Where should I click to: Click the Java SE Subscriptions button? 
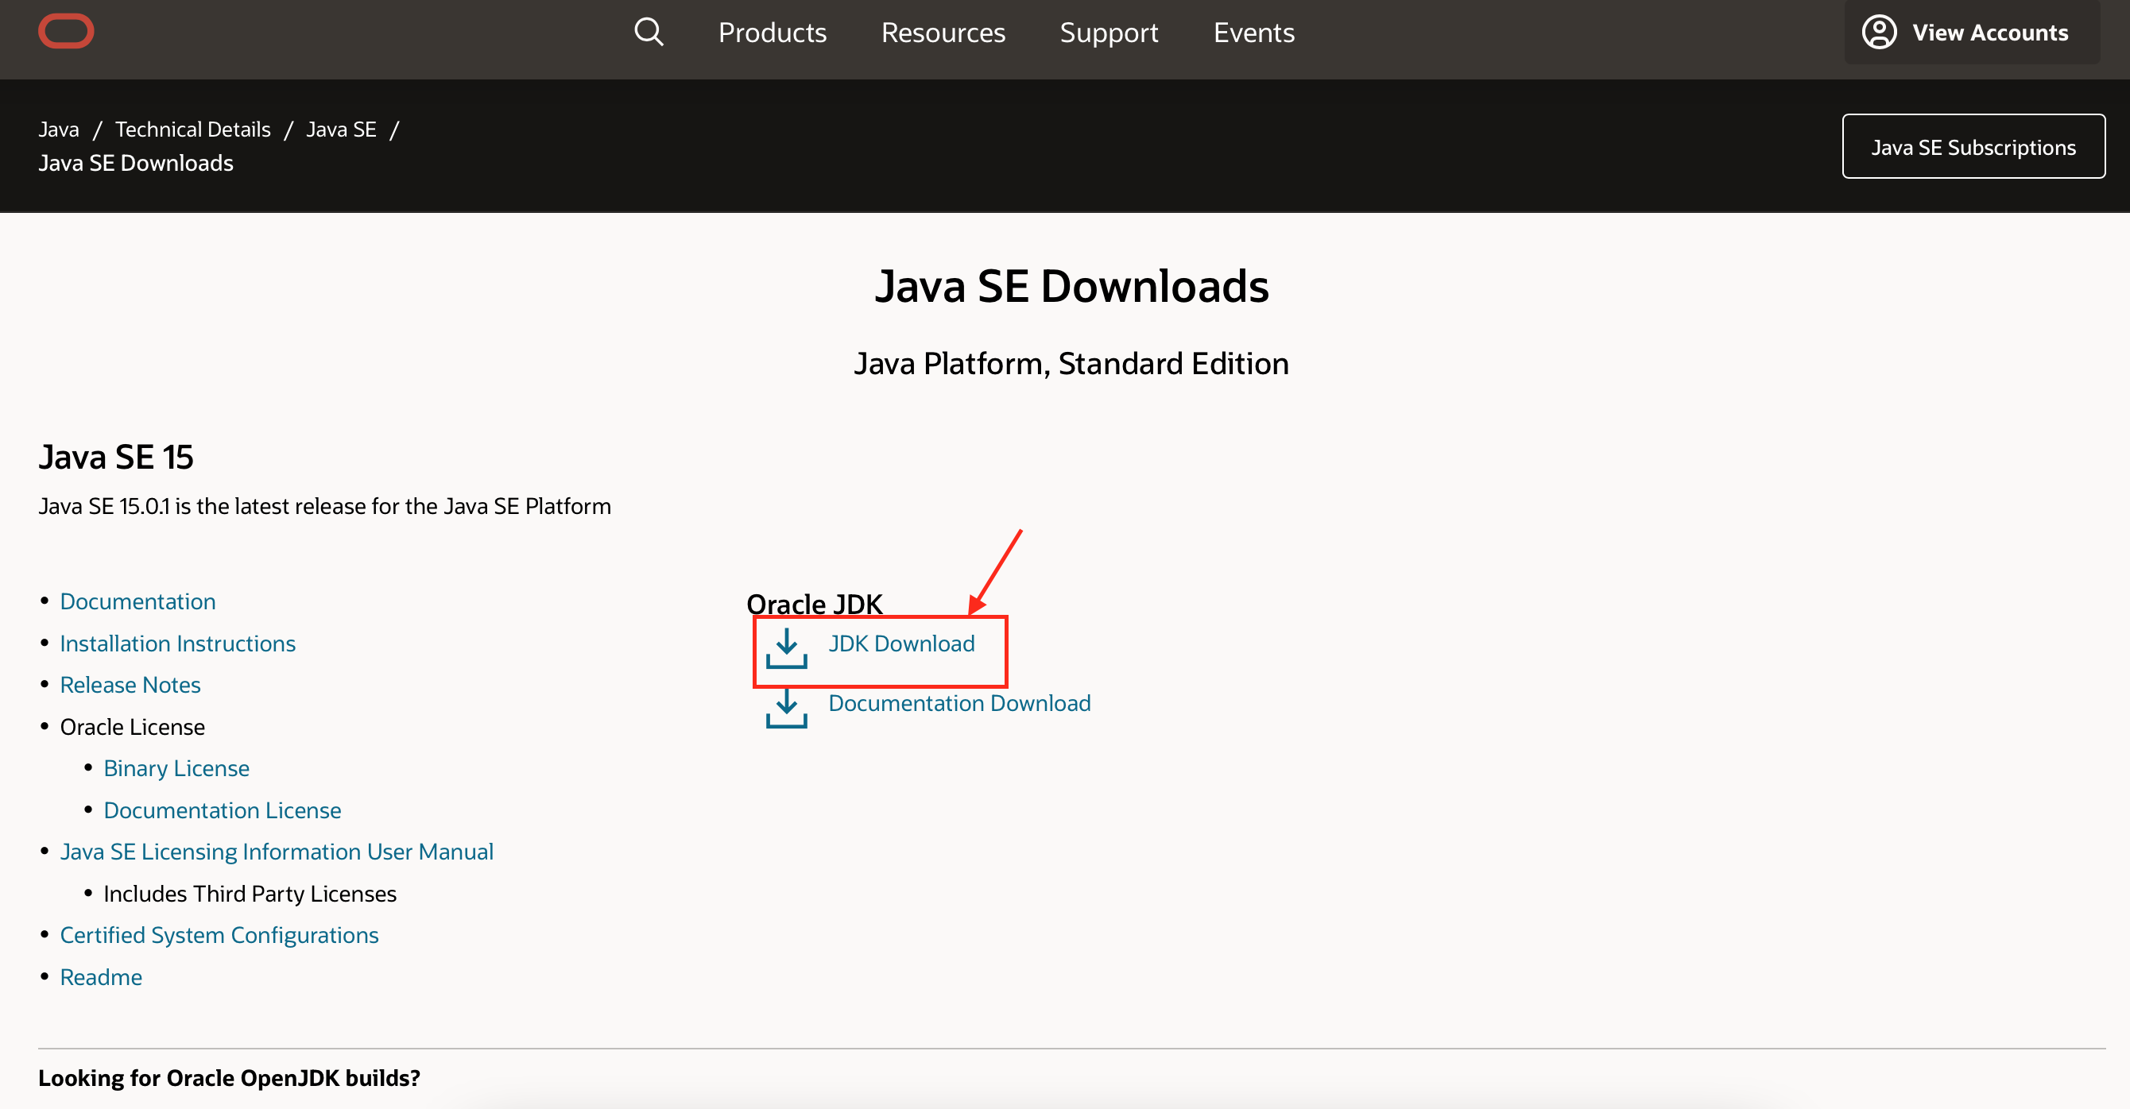[x=1973, y=146]
